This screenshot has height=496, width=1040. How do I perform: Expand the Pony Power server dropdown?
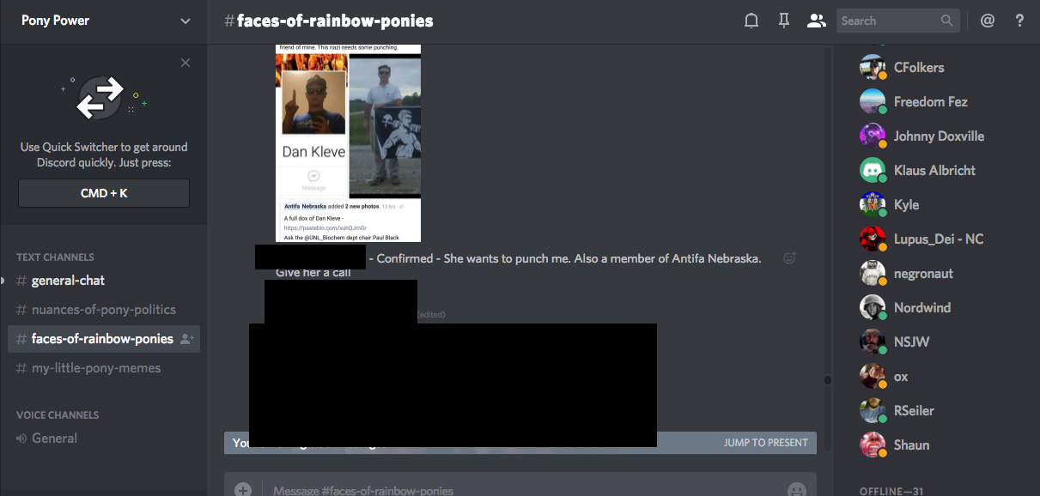(x=185, y=21)
